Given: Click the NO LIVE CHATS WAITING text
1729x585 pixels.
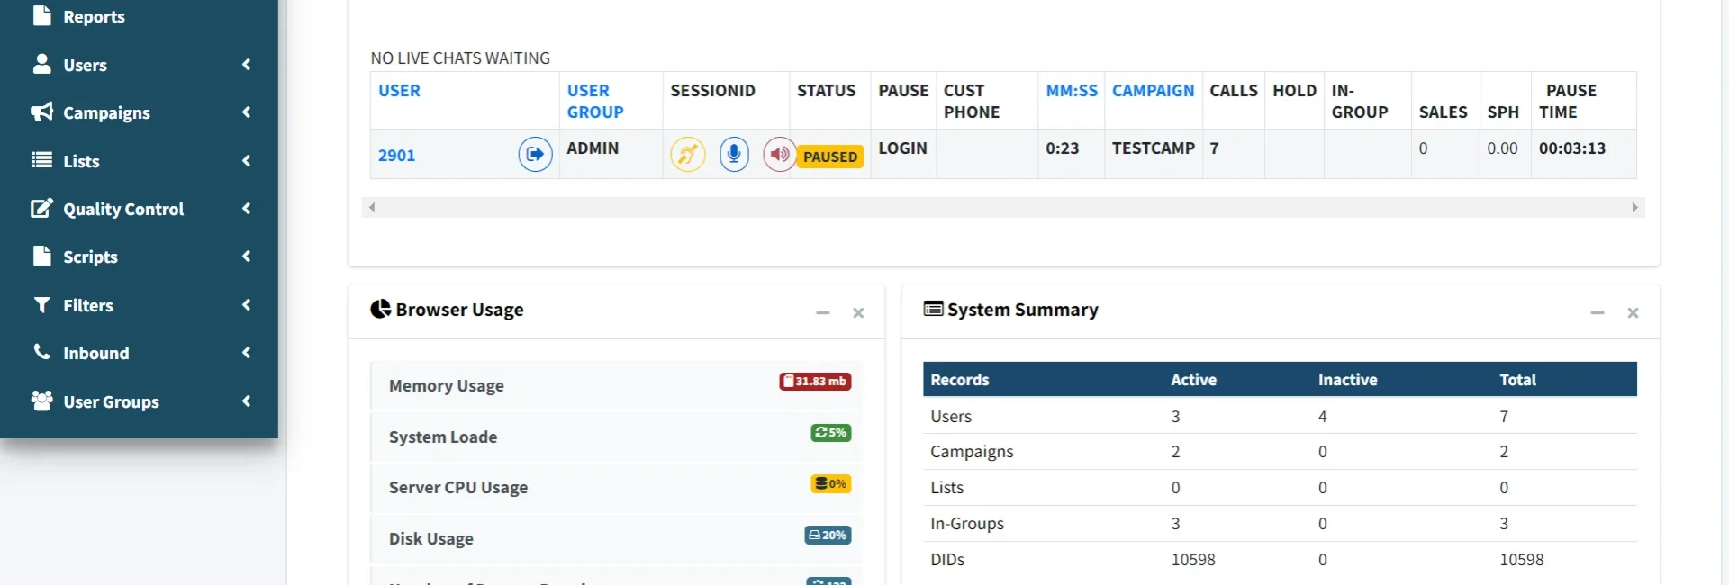Looking at the screenshot, I should pyautogui.click(x=460, y=58).
